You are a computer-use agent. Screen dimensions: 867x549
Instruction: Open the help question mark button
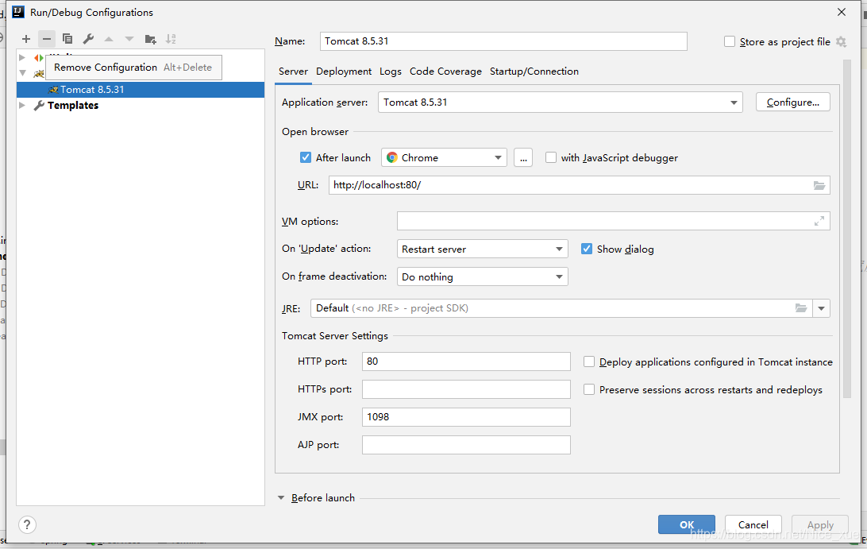click(x=27, y=524)
